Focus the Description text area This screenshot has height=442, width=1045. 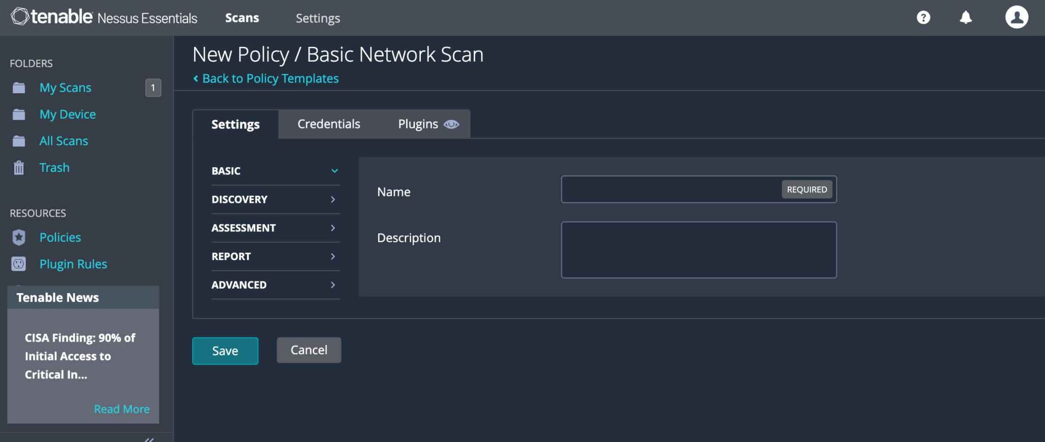point(699,250)
